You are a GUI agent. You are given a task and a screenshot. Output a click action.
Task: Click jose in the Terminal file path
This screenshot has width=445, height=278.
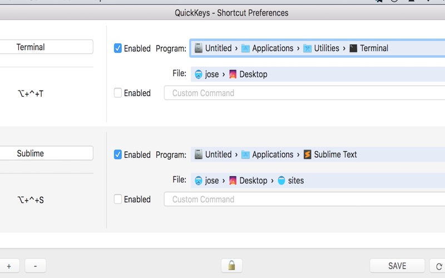[x=212, y=75]
